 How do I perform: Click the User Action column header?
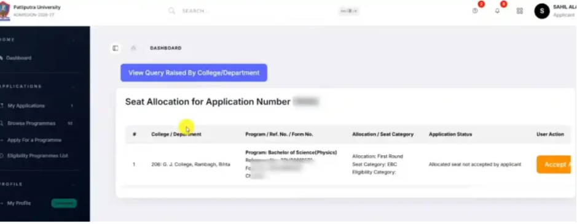(550, 134)
